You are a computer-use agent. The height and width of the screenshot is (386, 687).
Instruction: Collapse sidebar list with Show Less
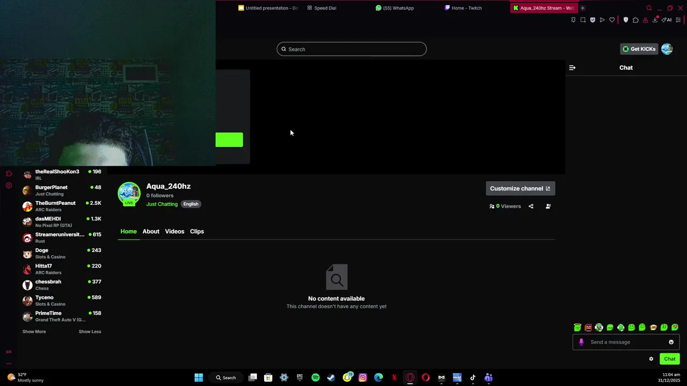(x=90, y=332)
